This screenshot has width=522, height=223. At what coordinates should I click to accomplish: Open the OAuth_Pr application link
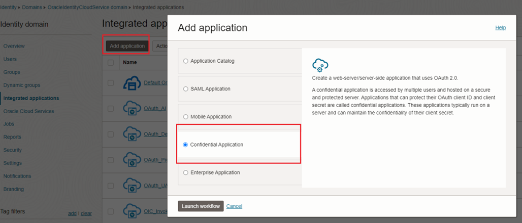155,160
